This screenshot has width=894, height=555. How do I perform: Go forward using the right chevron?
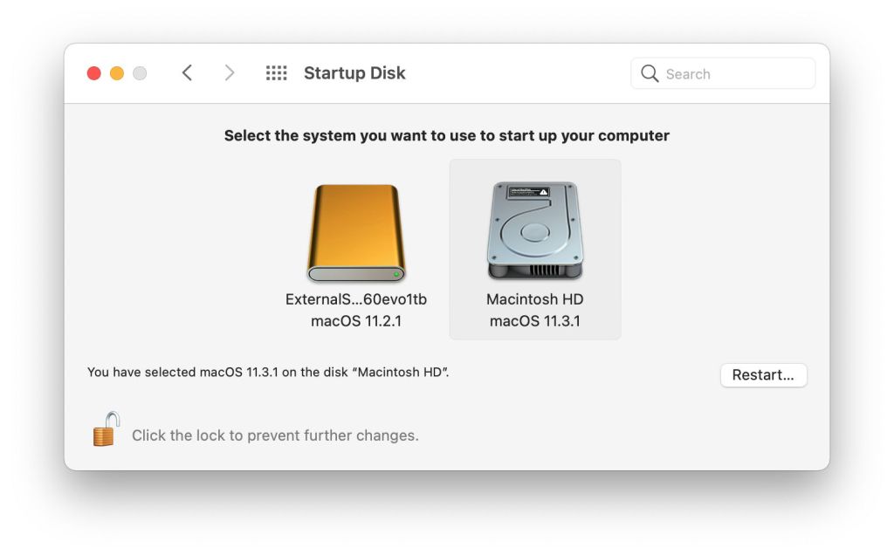pos(230,73)
